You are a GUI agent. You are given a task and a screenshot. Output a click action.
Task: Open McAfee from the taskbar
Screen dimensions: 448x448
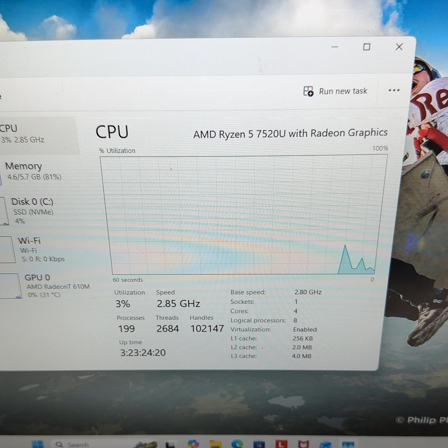303,444
